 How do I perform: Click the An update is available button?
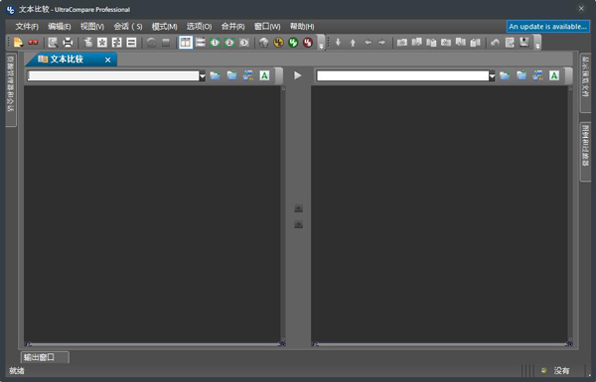pyautogui.click(x=547, y=27)
